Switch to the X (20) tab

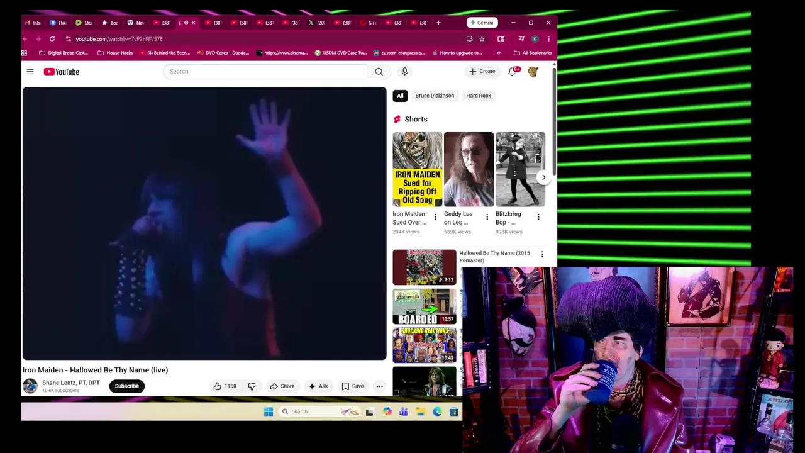316,23
